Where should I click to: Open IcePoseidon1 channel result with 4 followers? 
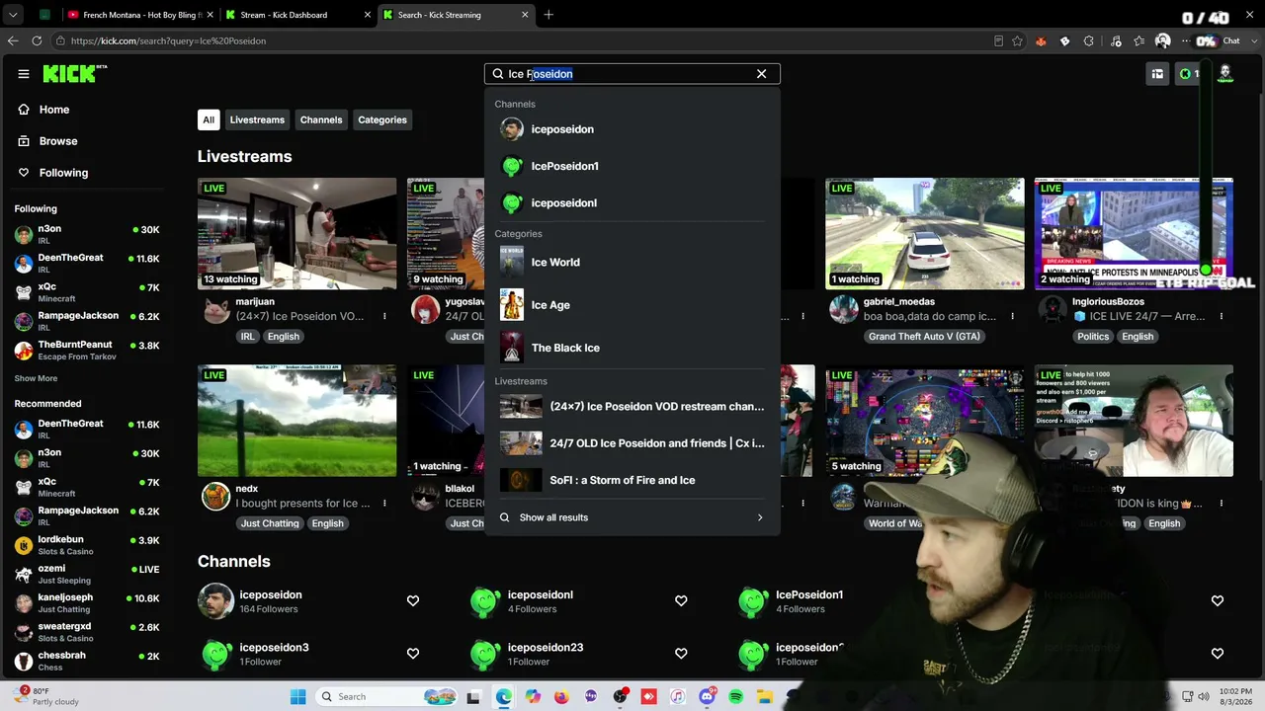coord(809,600)
